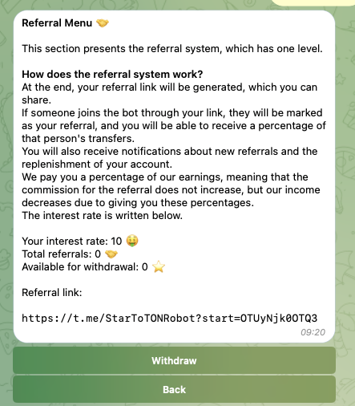Click the Withdraw button

tap(174, 360)
